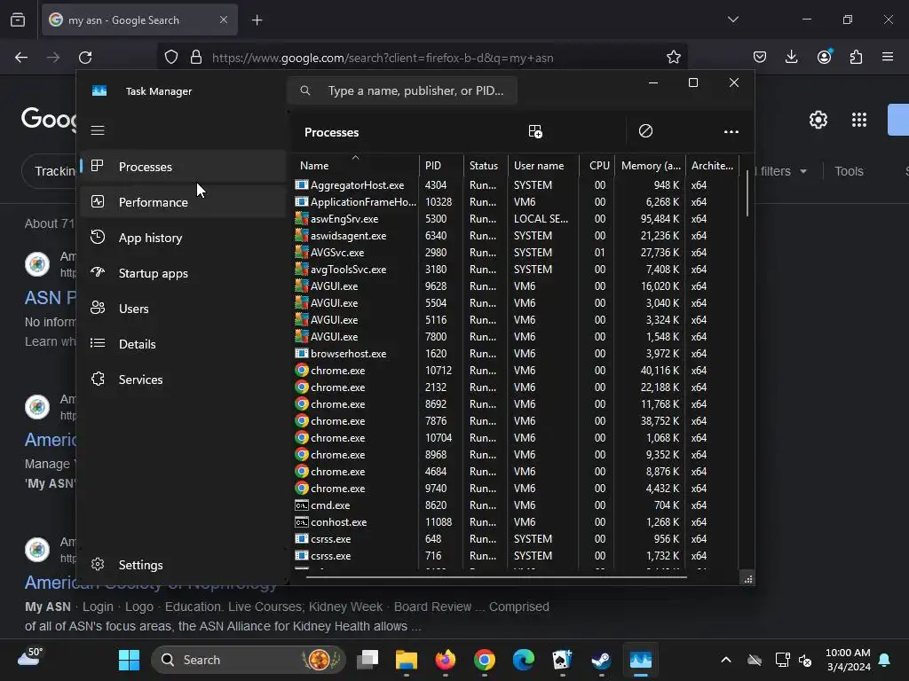Open Firefox account icon
The width and height of the screenshot is (909, 681).
(x=824, y=57)
